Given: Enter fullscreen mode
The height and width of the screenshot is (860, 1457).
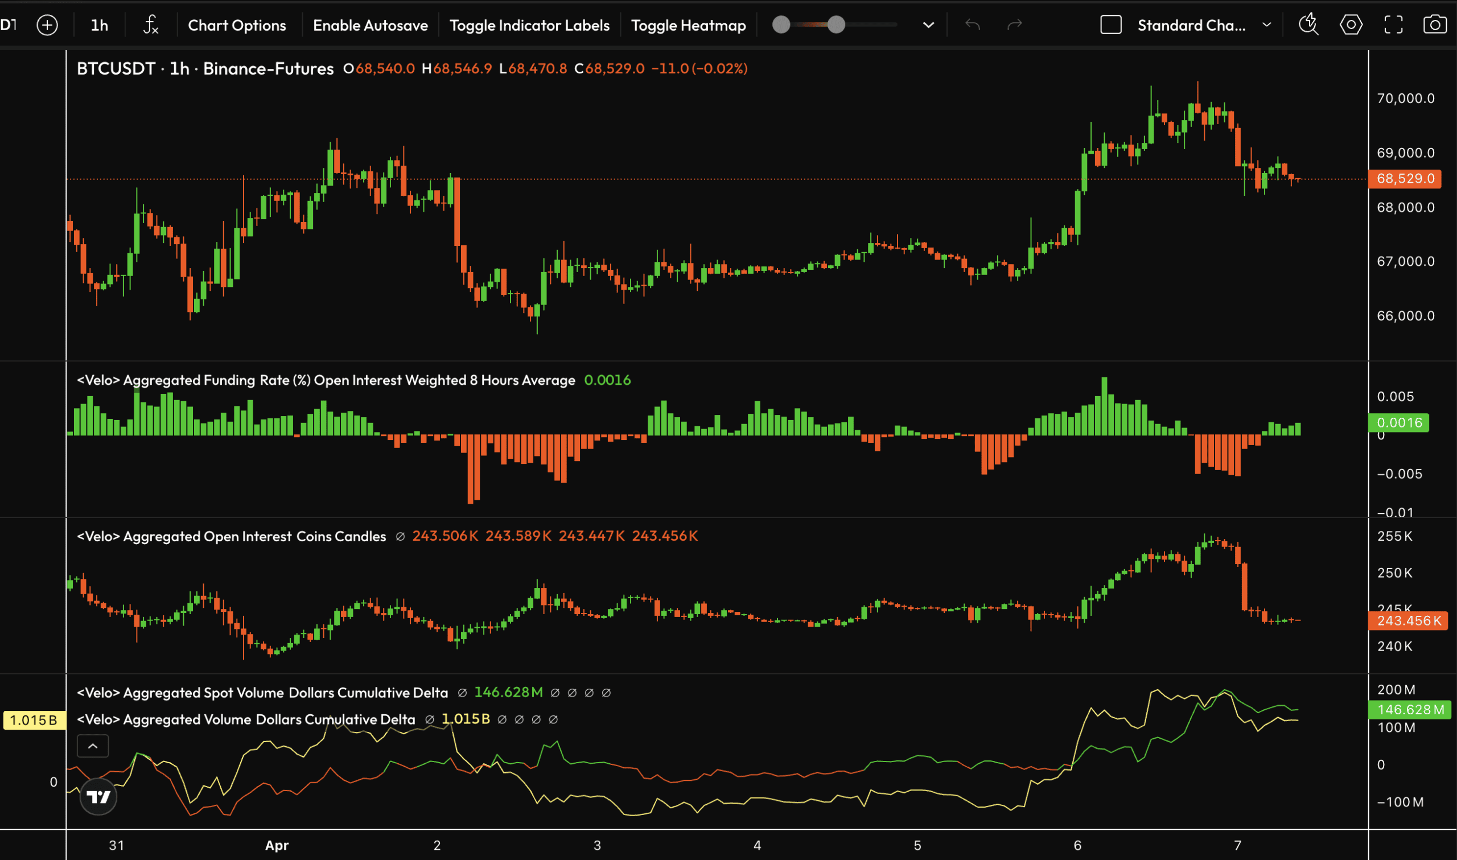Looking at the screenshot, I should click(1393, 25).
